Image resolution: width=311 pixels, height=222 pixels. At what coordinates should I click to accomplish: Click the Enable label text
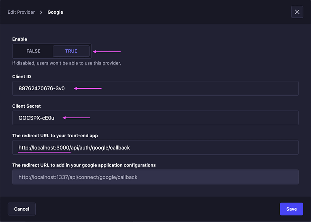tap(19, 39)
